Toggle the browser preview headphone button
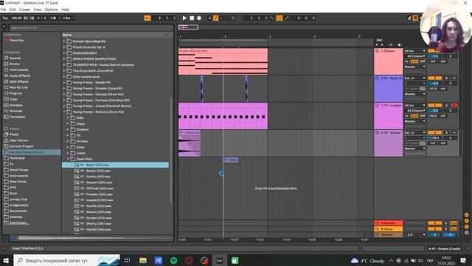Image resolution: width=472 pixels, height=266 pixels. tap(13, 238)
